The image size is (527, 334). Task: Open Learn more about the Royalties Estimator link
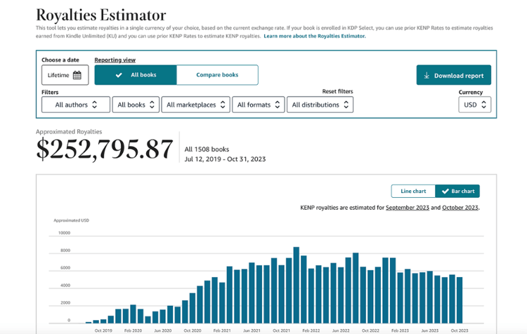pos(315,36)
